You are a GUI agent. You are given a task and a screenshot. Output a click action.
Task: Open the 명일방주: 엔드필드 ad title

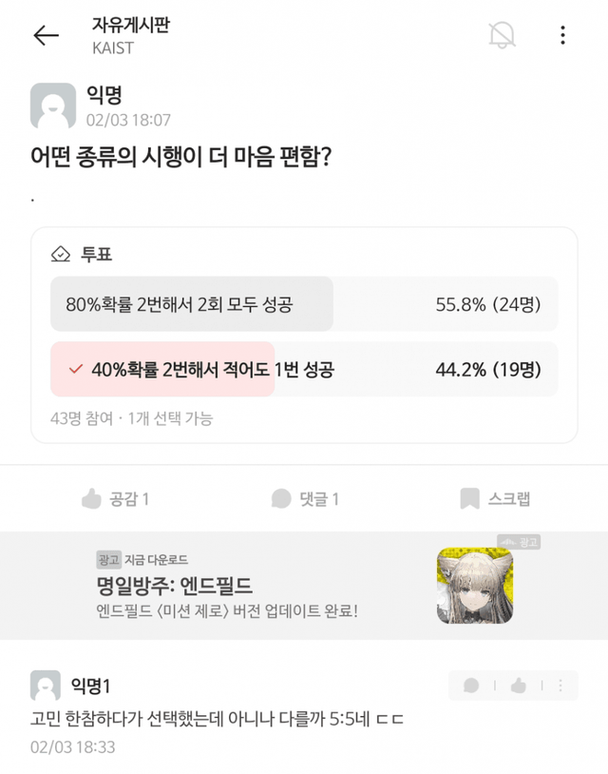click(174, 585)
